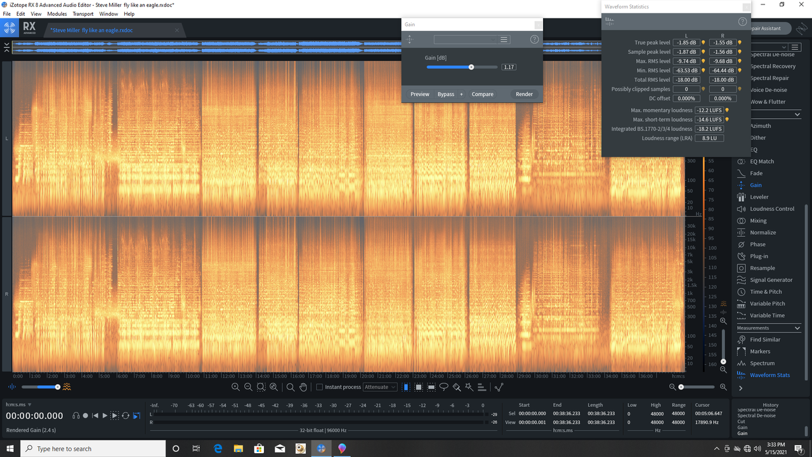Select the grab-and-drag hand tool

click(303, 387)
